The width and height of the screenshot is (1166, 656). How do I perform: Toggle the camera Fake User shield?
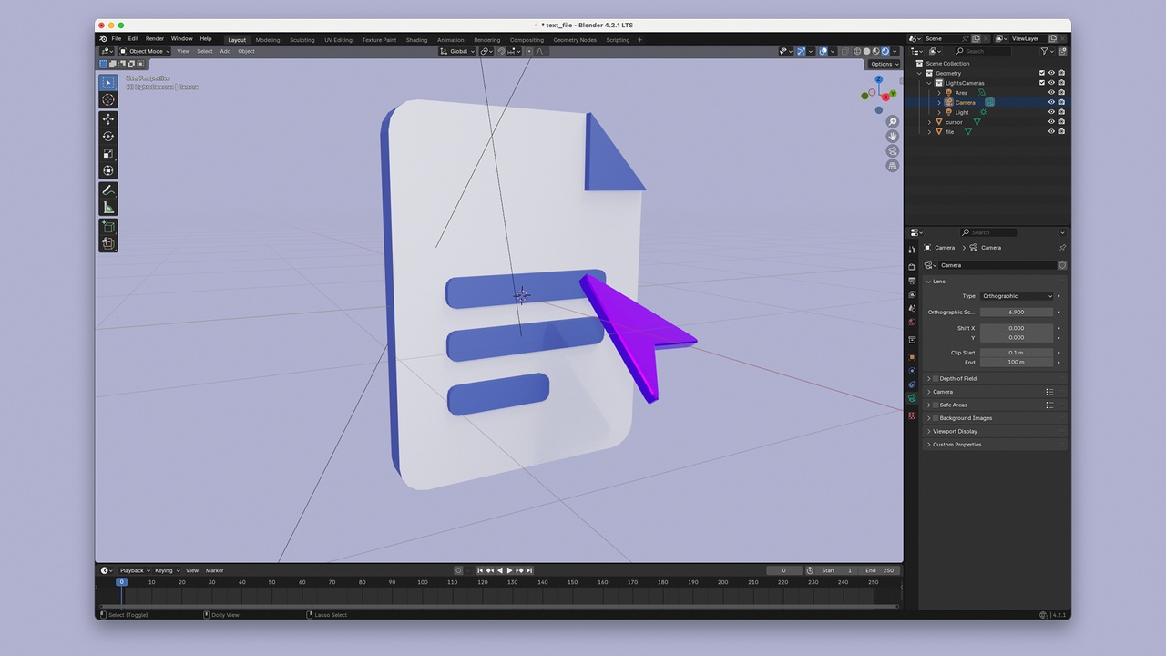pyautogui.click(x=1062, y=265)
